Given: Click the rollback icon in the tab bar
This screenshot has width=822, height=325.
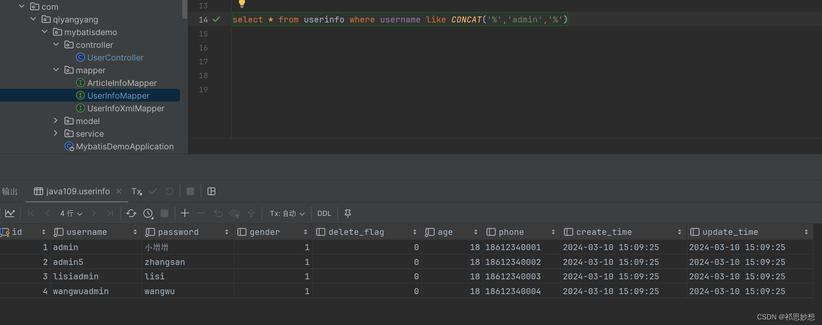Looking at the screenshot, I should pyautogui.click(x=169, y=191).
